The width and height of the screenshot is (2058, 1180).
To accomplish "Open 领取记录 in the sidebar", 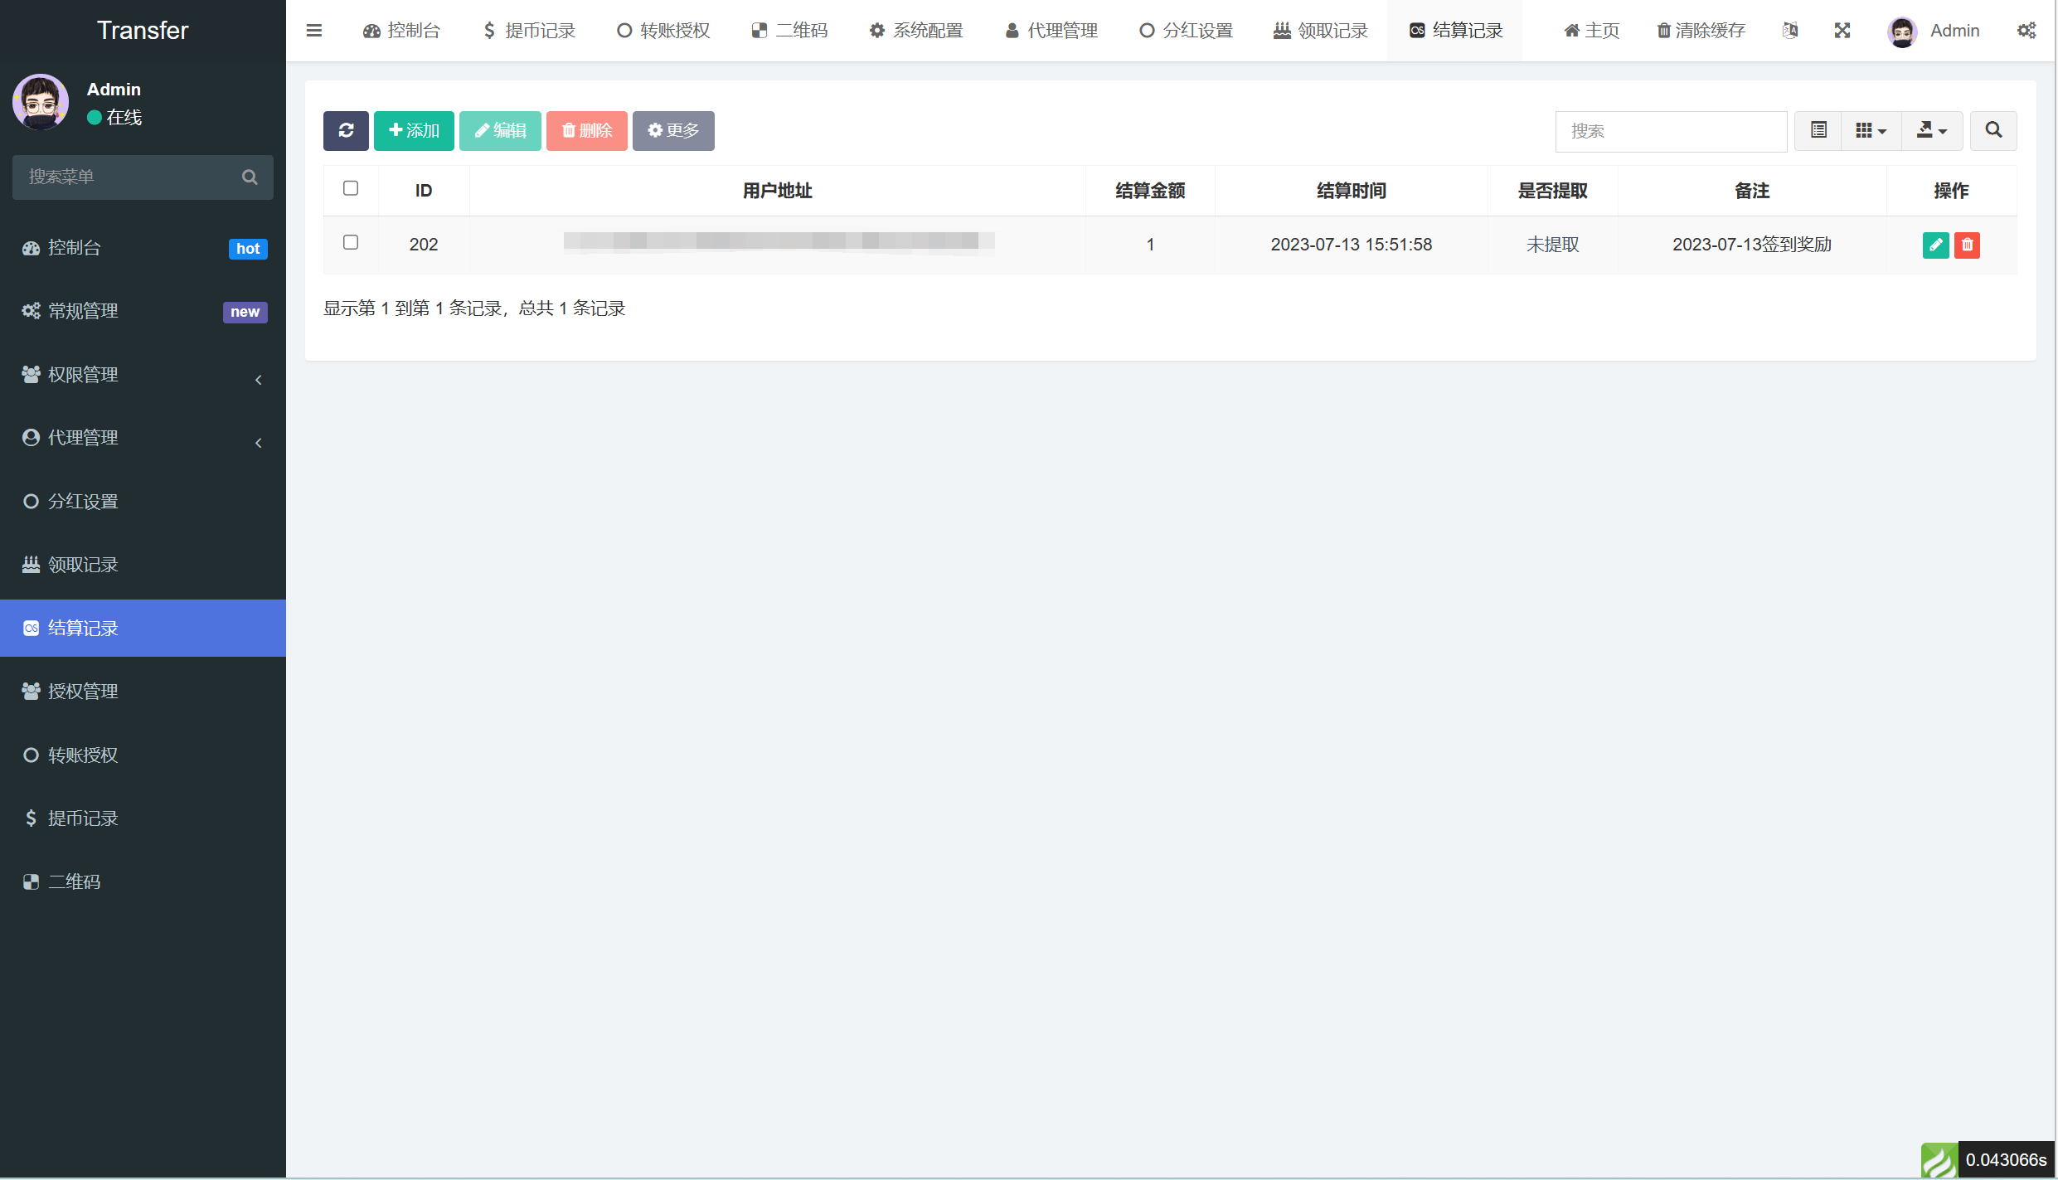I will [x=143, y=565].
